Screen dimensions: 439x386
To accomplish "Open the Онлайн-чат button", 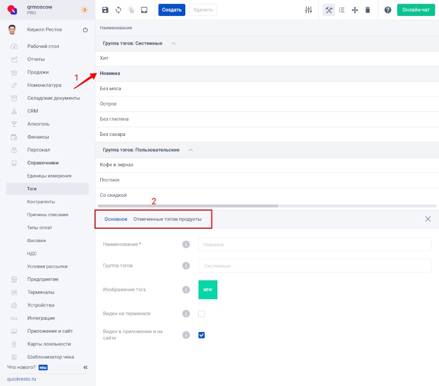I will (416, 10).
